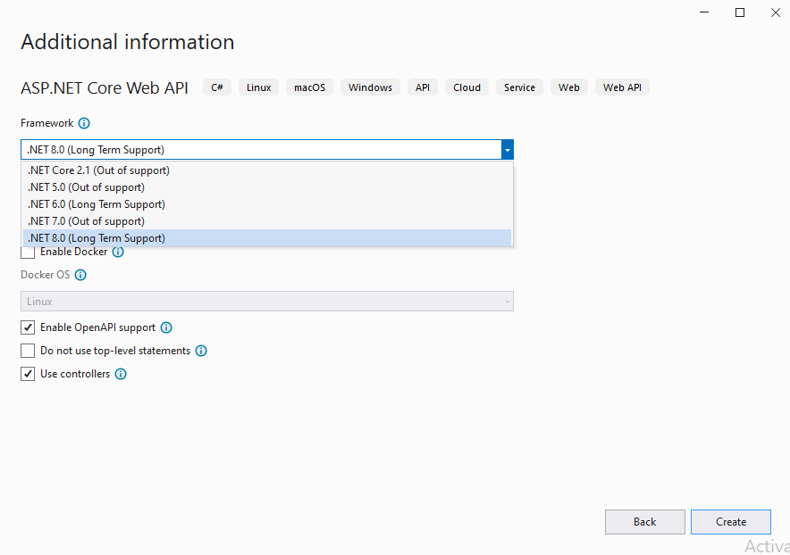Uncheck the Use controllers checkbox

coord(28,374)
